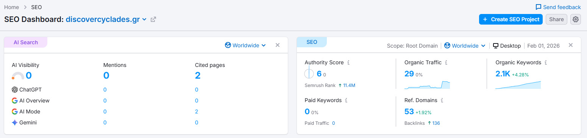Image resolution: width=587 pixels, height=138 pixels.
Task: Click the Authority Score circle chart
Action: 309,74
